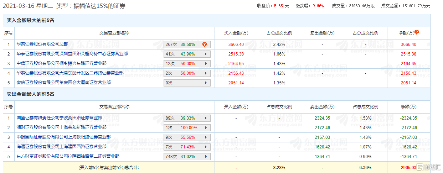Click the arrow icon in the 41次 43.90% box

[206, 54]
